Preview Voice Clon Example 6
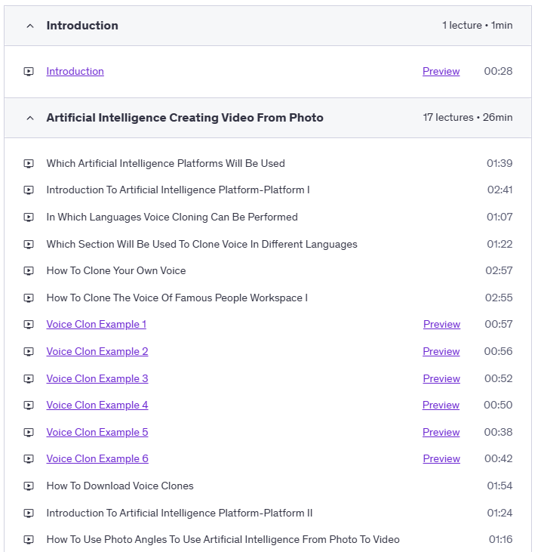This screenshot has height=552, width=541. tap(441, 459)
